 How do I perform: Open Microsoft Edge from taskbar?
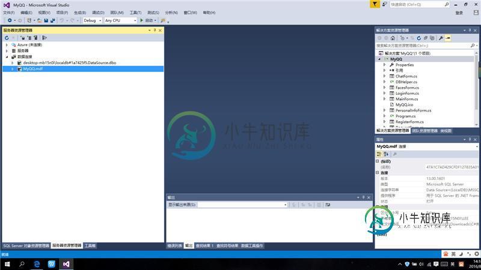tap(37, 264)
